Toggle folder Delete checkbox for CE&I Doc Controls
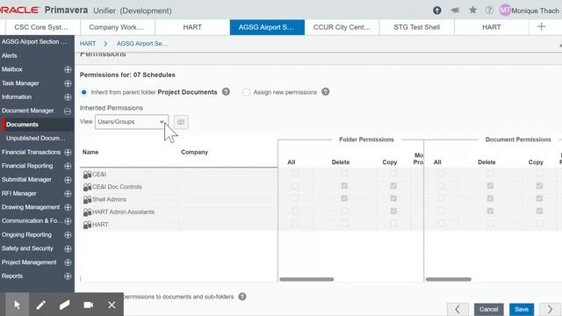Screen dimensions: 562x316 click(x=344, y=185)
